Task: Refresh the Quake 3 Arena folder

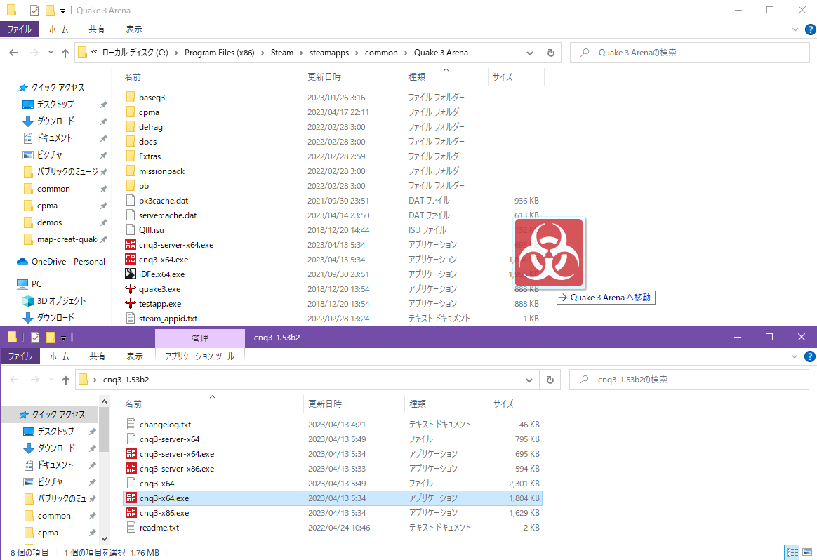Action: (x=551, y=53)
